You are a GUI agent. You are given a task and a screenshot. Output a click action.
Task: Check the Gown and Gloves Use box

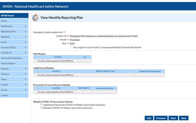(x=105, y=92)
